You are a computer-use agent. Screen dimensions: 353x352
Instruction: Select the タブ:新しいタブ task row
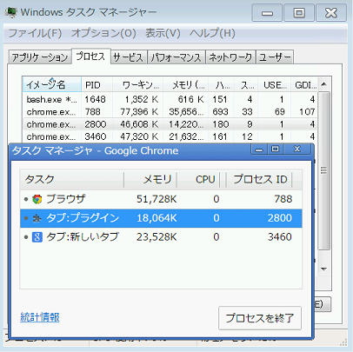click(x=161, y=237)
